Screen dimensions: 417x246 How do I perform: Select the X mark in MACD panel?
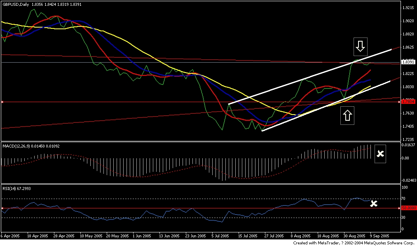click(x=380, y=154)
